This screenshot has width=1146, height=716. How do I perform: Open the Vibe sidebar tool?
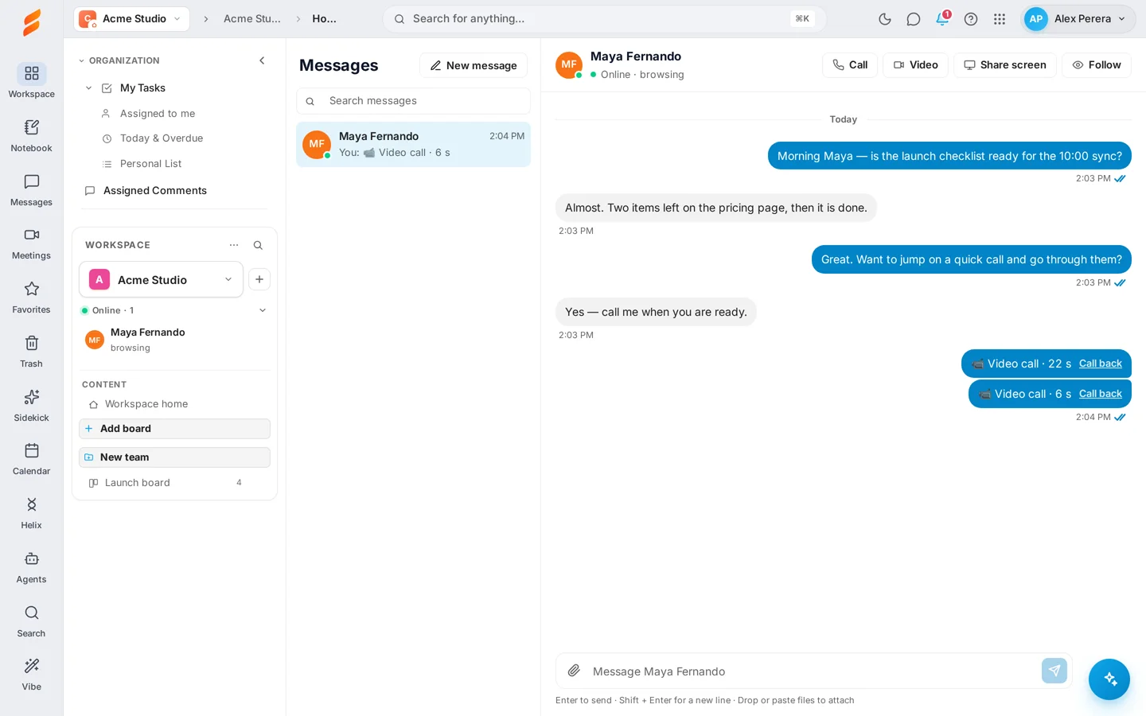[31, 675]
